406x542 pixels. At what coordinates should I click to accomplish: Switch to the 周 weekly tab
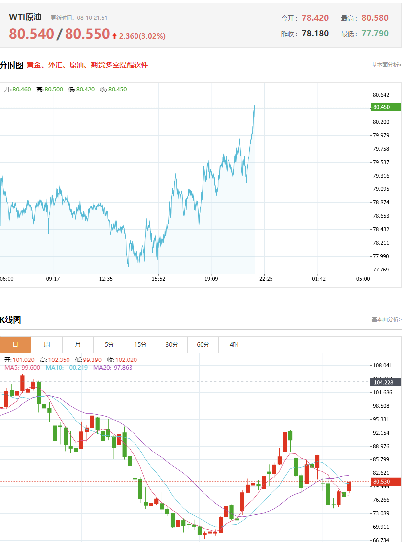[47, 344]
